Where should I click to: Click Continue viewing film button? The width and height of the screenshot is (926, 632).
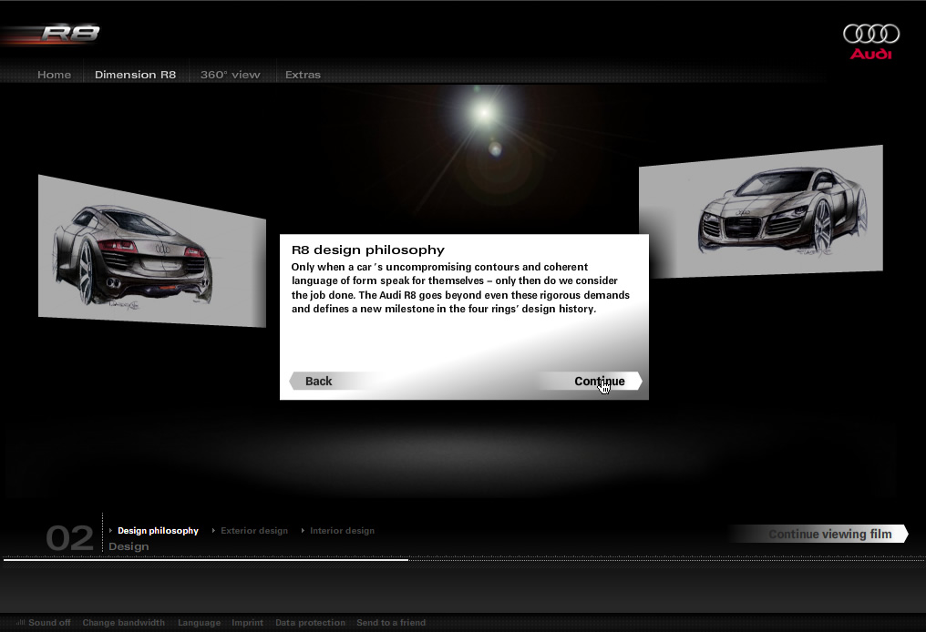(819, 534)
